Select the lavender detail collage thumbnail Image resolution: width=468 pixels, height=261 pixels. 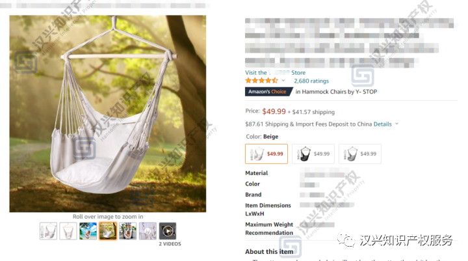click(x=148, y=231)
